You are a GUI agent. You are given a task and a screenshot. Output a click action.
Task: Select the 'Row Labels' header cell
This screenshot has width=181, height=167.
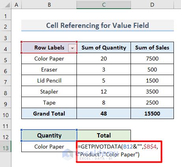(49, 48)
